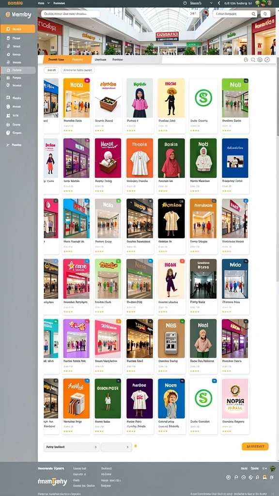Click the magnifier icon in the tab-row toolbar

pos(253,60)
